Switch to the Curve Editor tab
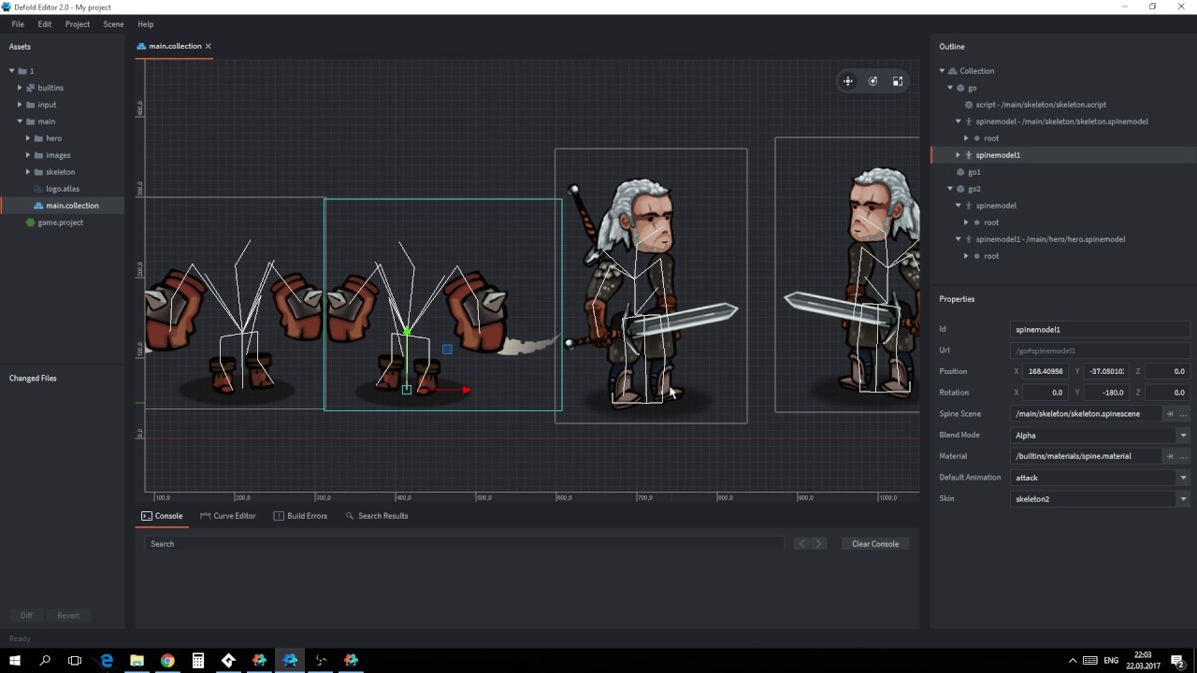1197x673 pixels. click(227, 516)
